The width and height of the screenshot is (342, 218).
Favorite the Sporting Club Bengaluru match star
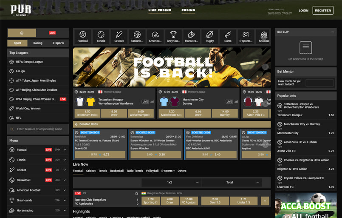click(x=137, y=193)
